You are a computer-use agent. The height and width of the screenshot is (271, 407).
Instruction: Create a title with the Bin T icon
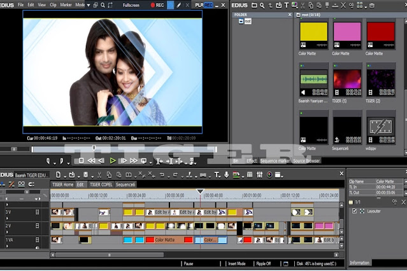click(x=287, y=5)
